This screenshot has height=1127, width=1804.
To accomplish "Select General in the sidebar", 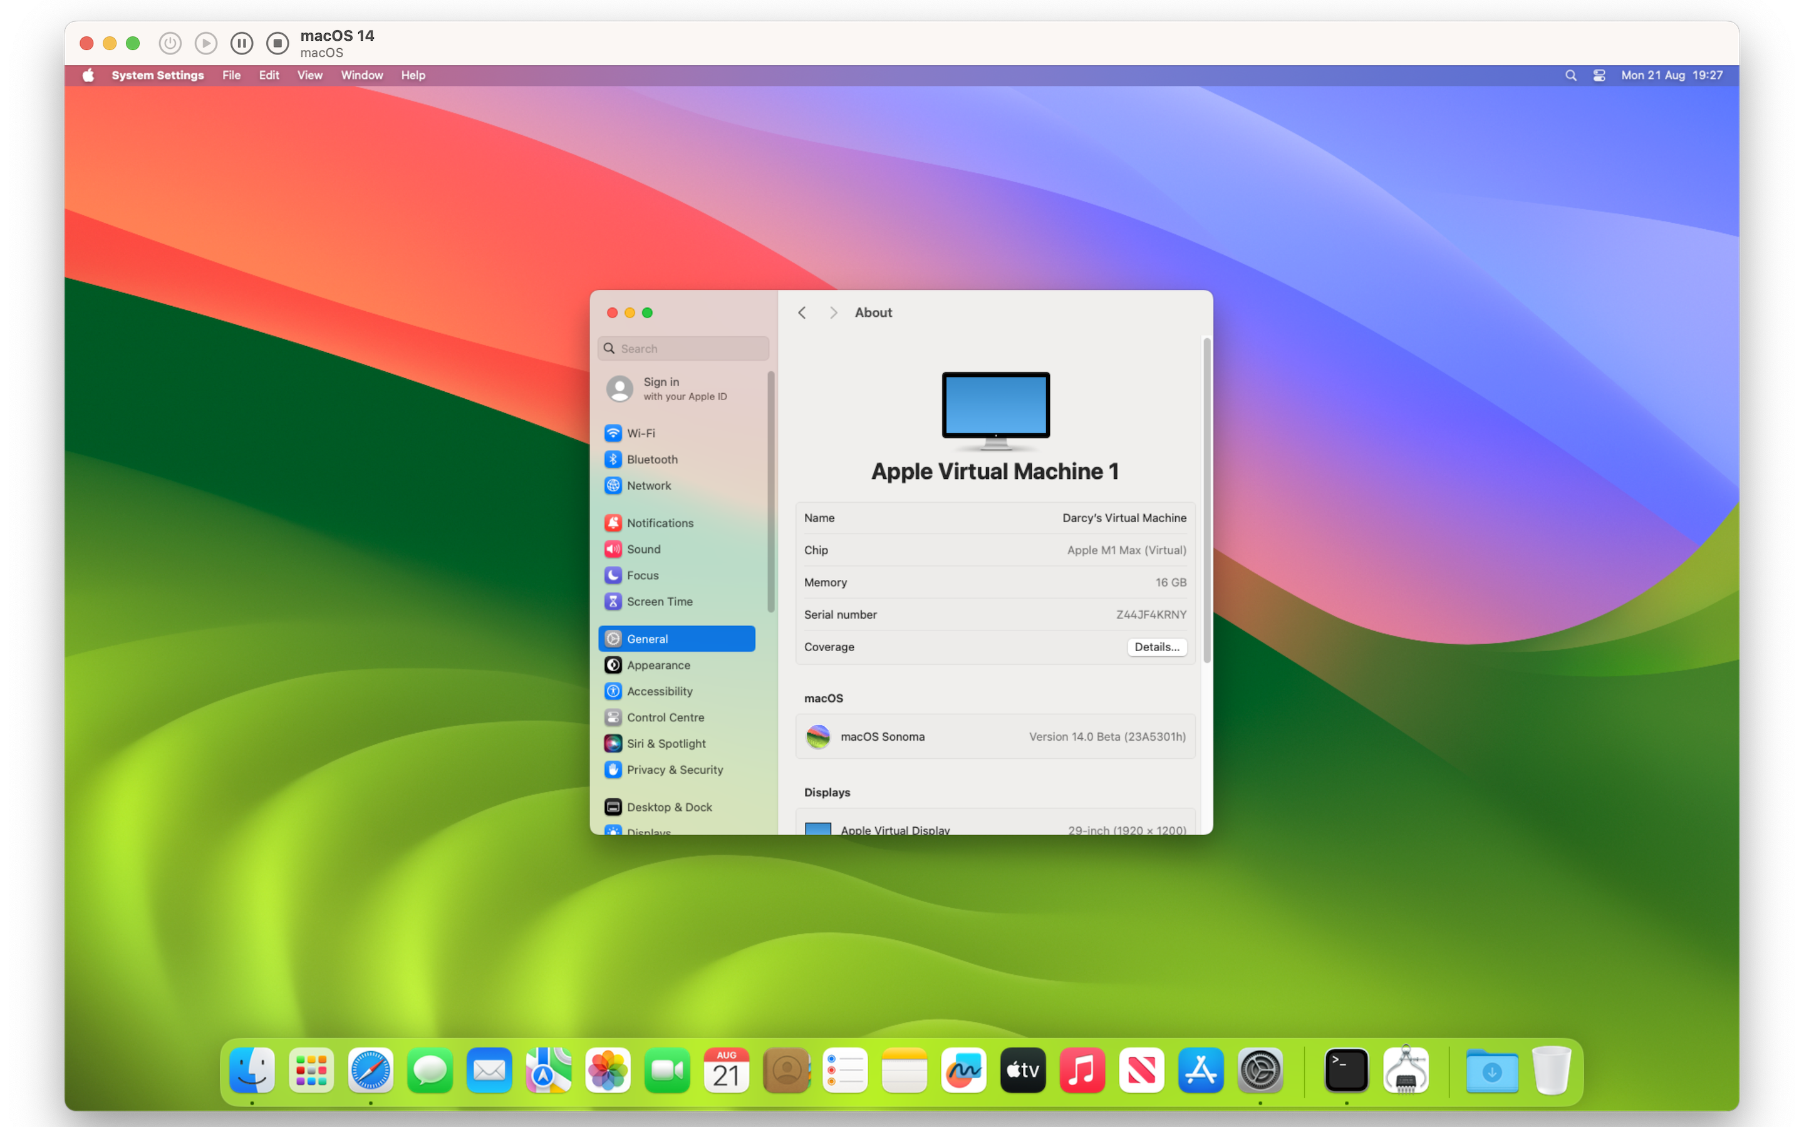I will 677,638.
